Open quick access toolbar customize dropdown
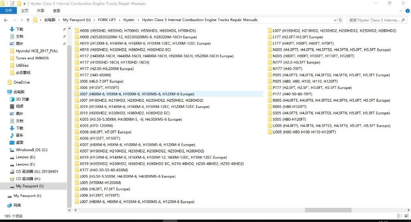 [24, 4]
